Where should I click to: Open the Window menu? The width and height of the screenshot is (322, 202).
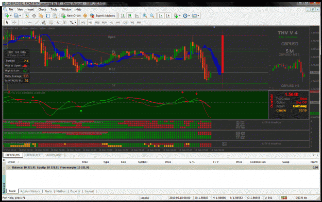[x=66, y=9]
